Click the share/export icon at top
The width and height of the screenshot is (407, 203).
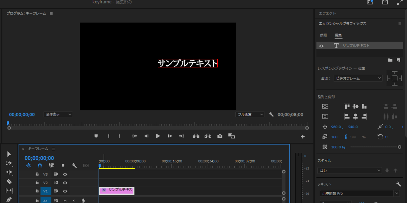(385, 2)
